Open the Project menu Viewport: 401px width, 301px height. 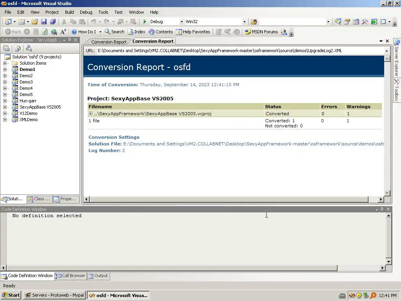[x=52, y=12]
